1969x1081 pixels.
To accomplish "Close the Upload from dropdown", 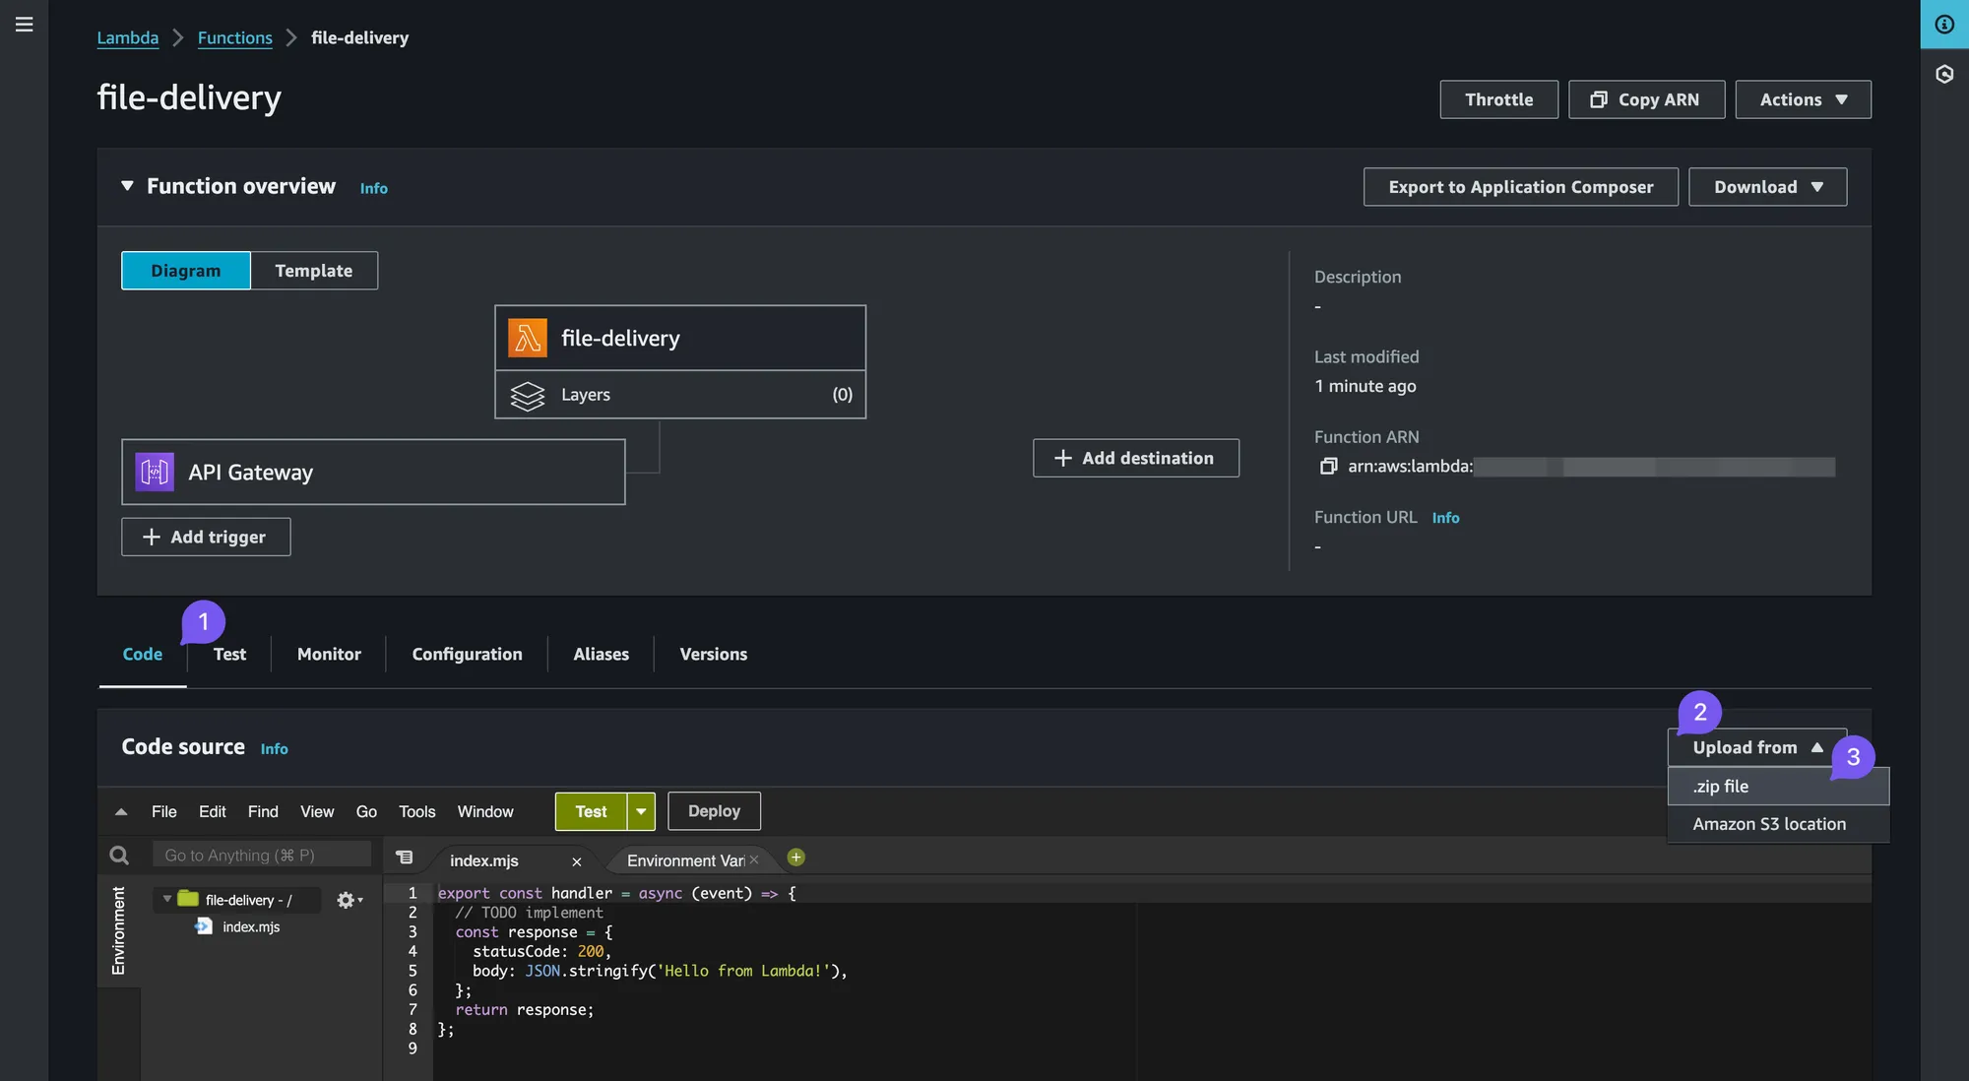I will coord(1756,747).
